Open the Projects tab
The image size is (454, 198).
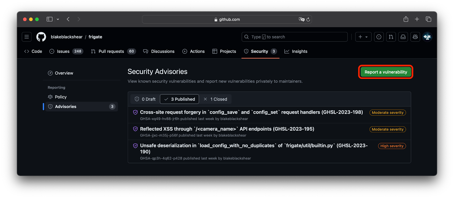[224, 51]
